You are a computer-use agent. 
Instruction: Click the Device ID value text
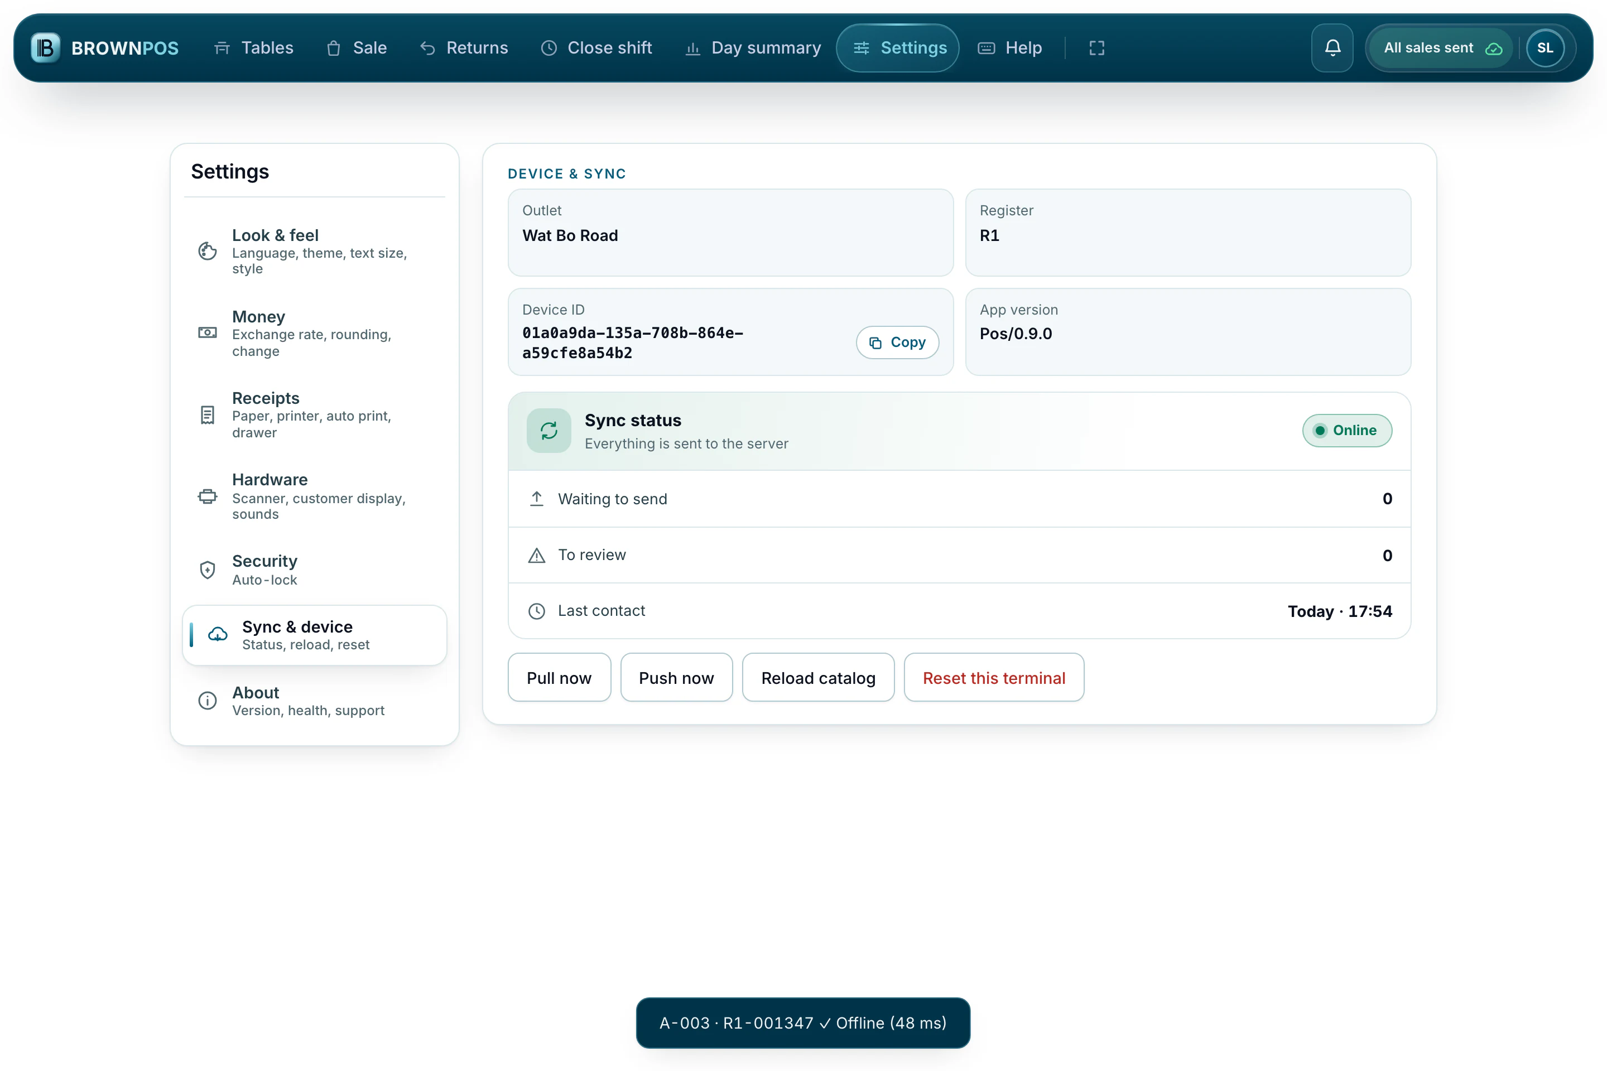(633, 343)
